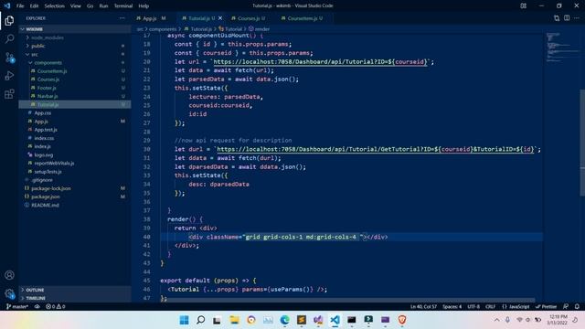Click the master branch indicator

tap(17, 306)
